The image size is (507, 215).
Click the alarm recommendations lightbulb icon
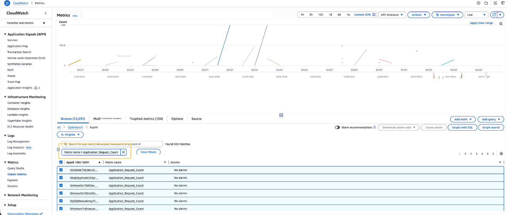375,127
